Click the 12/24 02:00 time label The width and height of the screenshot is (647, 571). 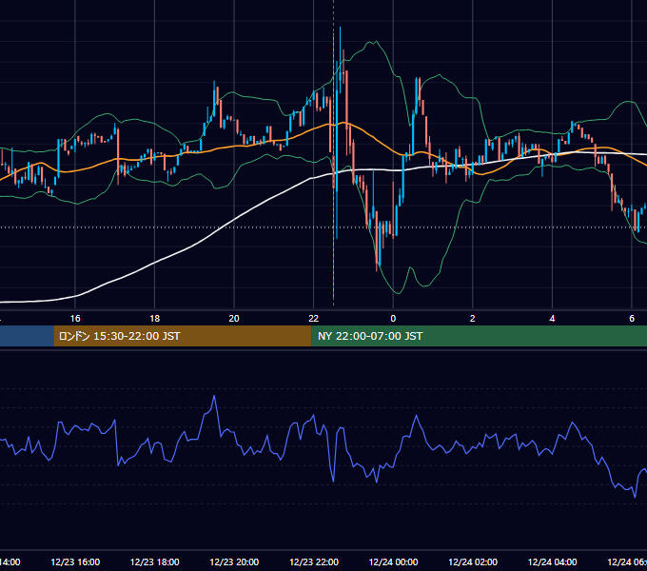(473, 561)
